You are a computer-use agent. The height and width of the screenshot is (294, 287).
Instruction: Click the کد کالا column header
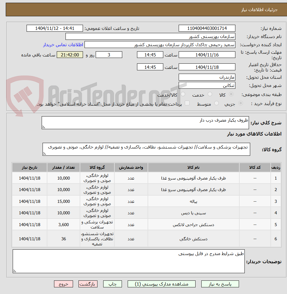click(x=255, y=168)
